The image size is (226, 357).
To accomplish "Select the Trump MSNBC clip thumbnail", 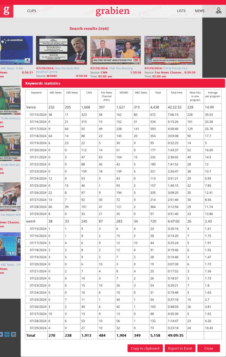I will [x=62, y=50].
